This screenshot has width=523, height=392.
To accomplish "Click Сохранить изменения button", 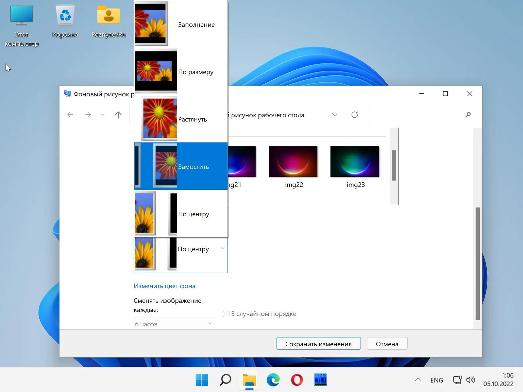I will pyautogui.click(x=318, y=344).
